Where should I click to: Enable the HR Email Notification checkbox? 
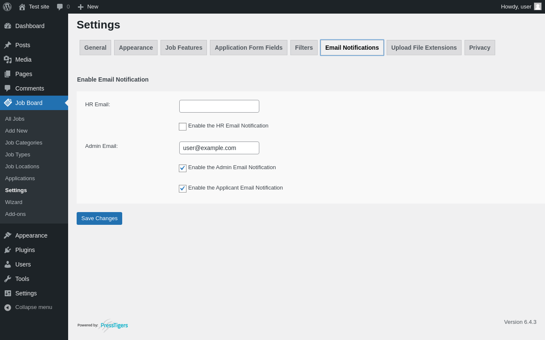(x=183, y=127)
